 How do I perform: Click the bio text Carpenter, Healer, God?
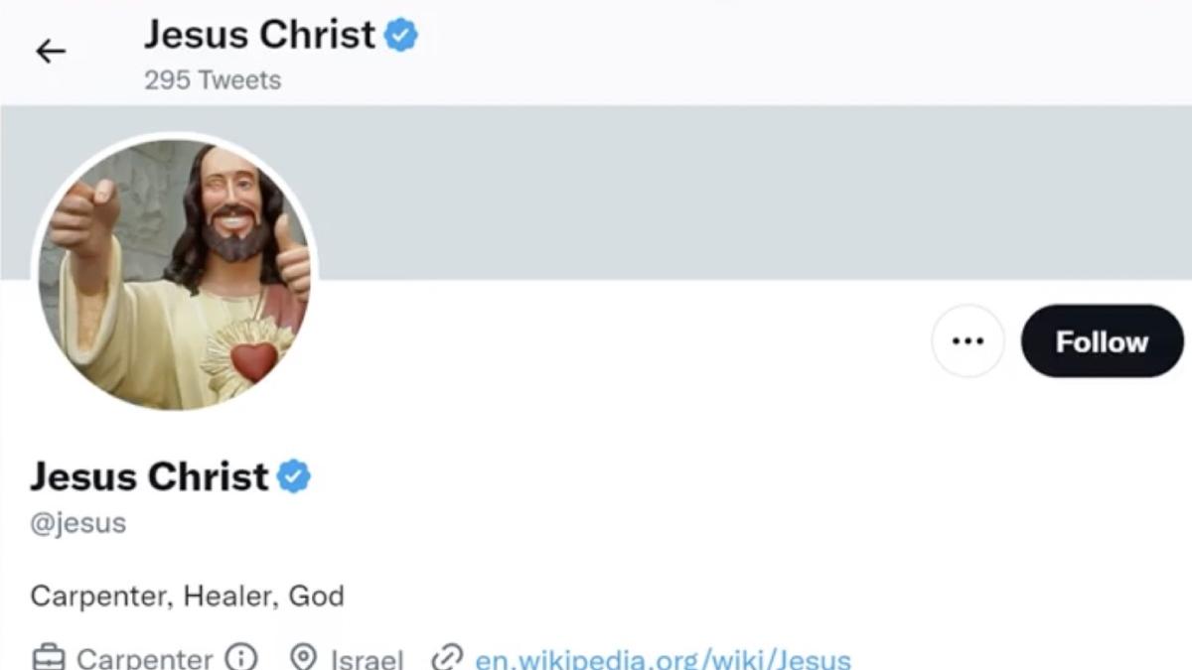187,596
